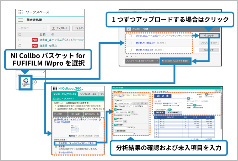Image resolution: width=238 pixels, height=161 pixels.
Task: Tick the select-all checkbox in workspace header
Action: (20, 34)
